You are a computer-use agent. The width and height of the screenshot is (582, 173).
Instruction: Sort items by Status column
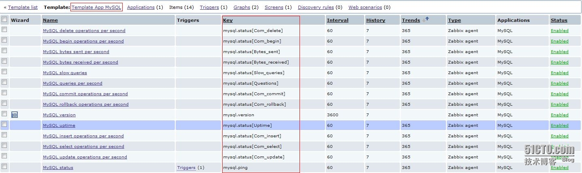[559, 20]
